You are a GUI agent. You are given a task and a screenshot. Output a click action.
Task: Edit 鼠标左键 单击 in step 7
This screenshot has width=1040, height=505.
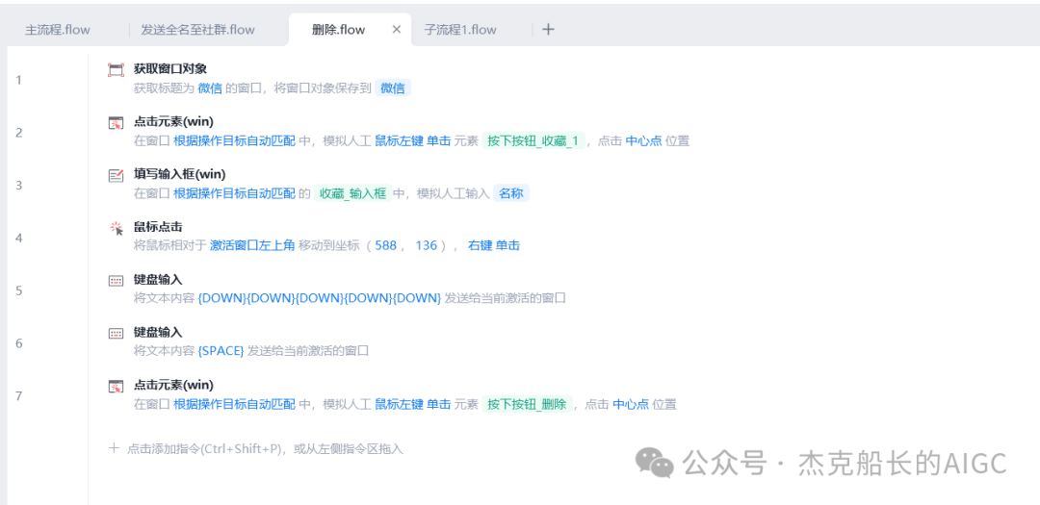(412, 404)
